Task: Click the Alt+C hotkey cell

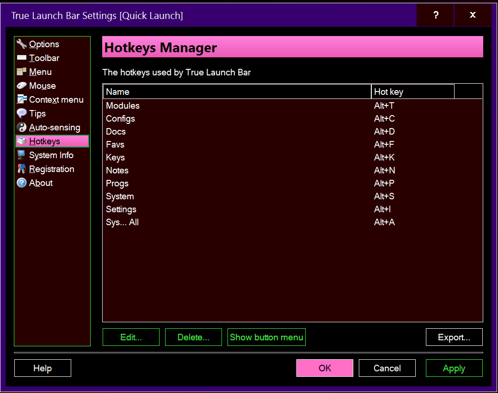Action: click(384, 119)
